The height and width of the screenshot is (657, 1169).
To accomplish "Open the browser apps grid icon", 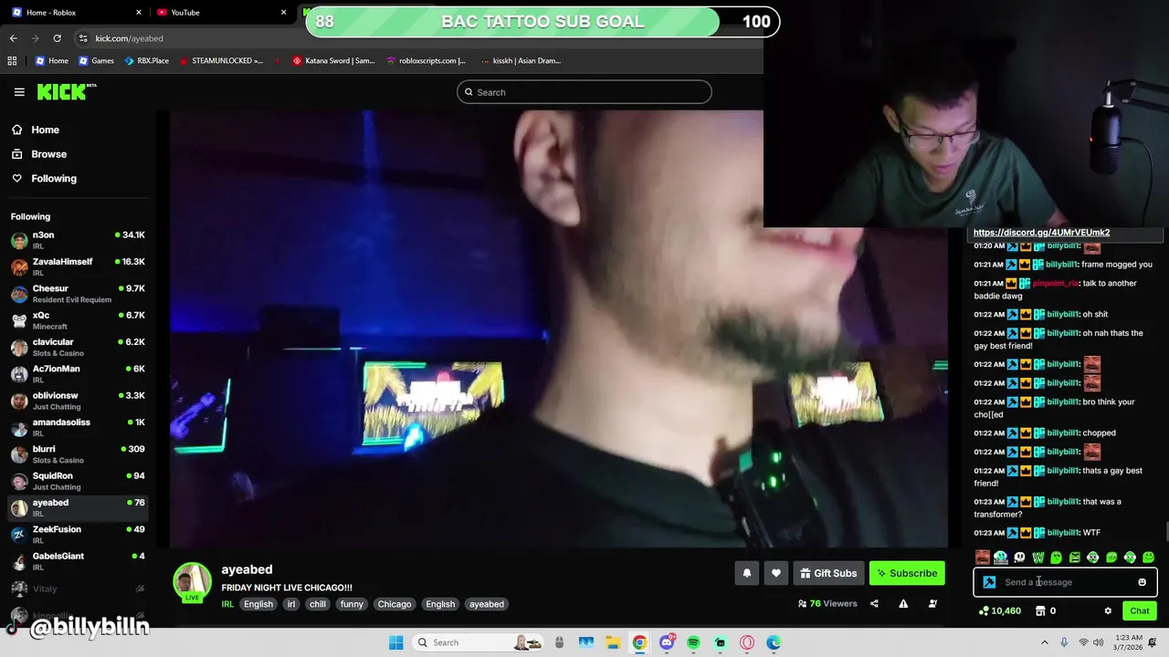I will (12, 61).
